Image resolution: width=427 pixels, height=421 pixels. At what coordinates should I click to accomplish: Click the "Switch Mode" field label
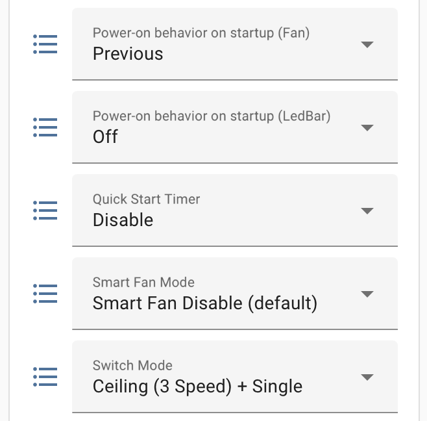[132, 366]
